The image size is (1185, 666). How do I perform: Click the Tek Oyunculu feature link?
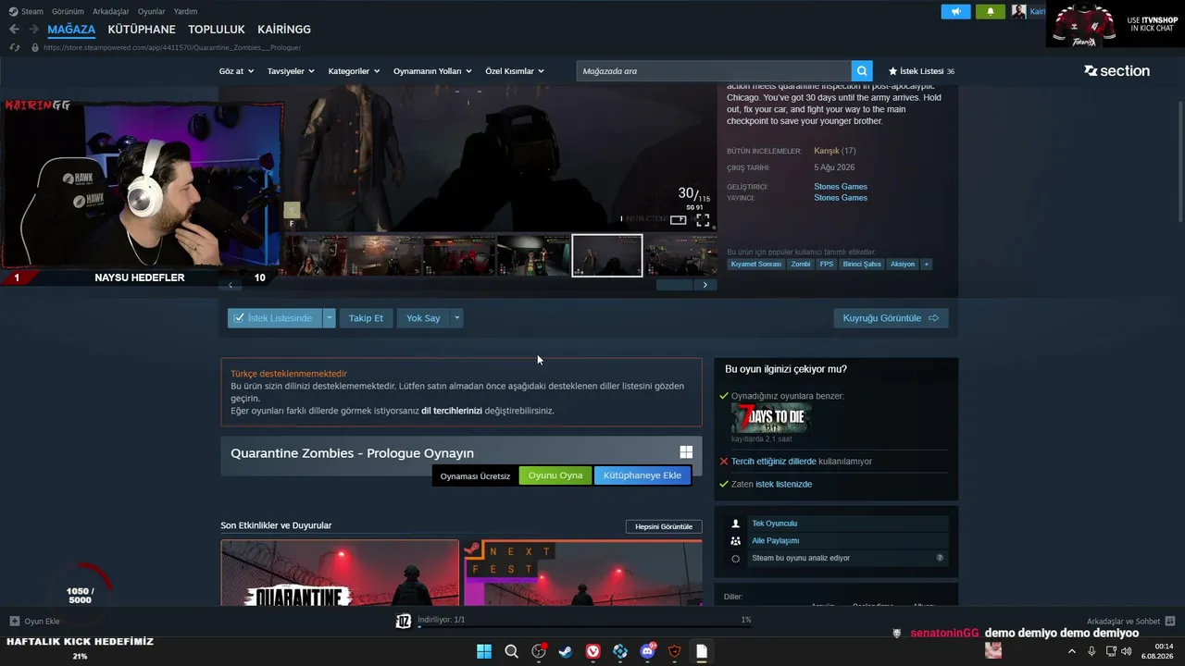click(775, 524)
